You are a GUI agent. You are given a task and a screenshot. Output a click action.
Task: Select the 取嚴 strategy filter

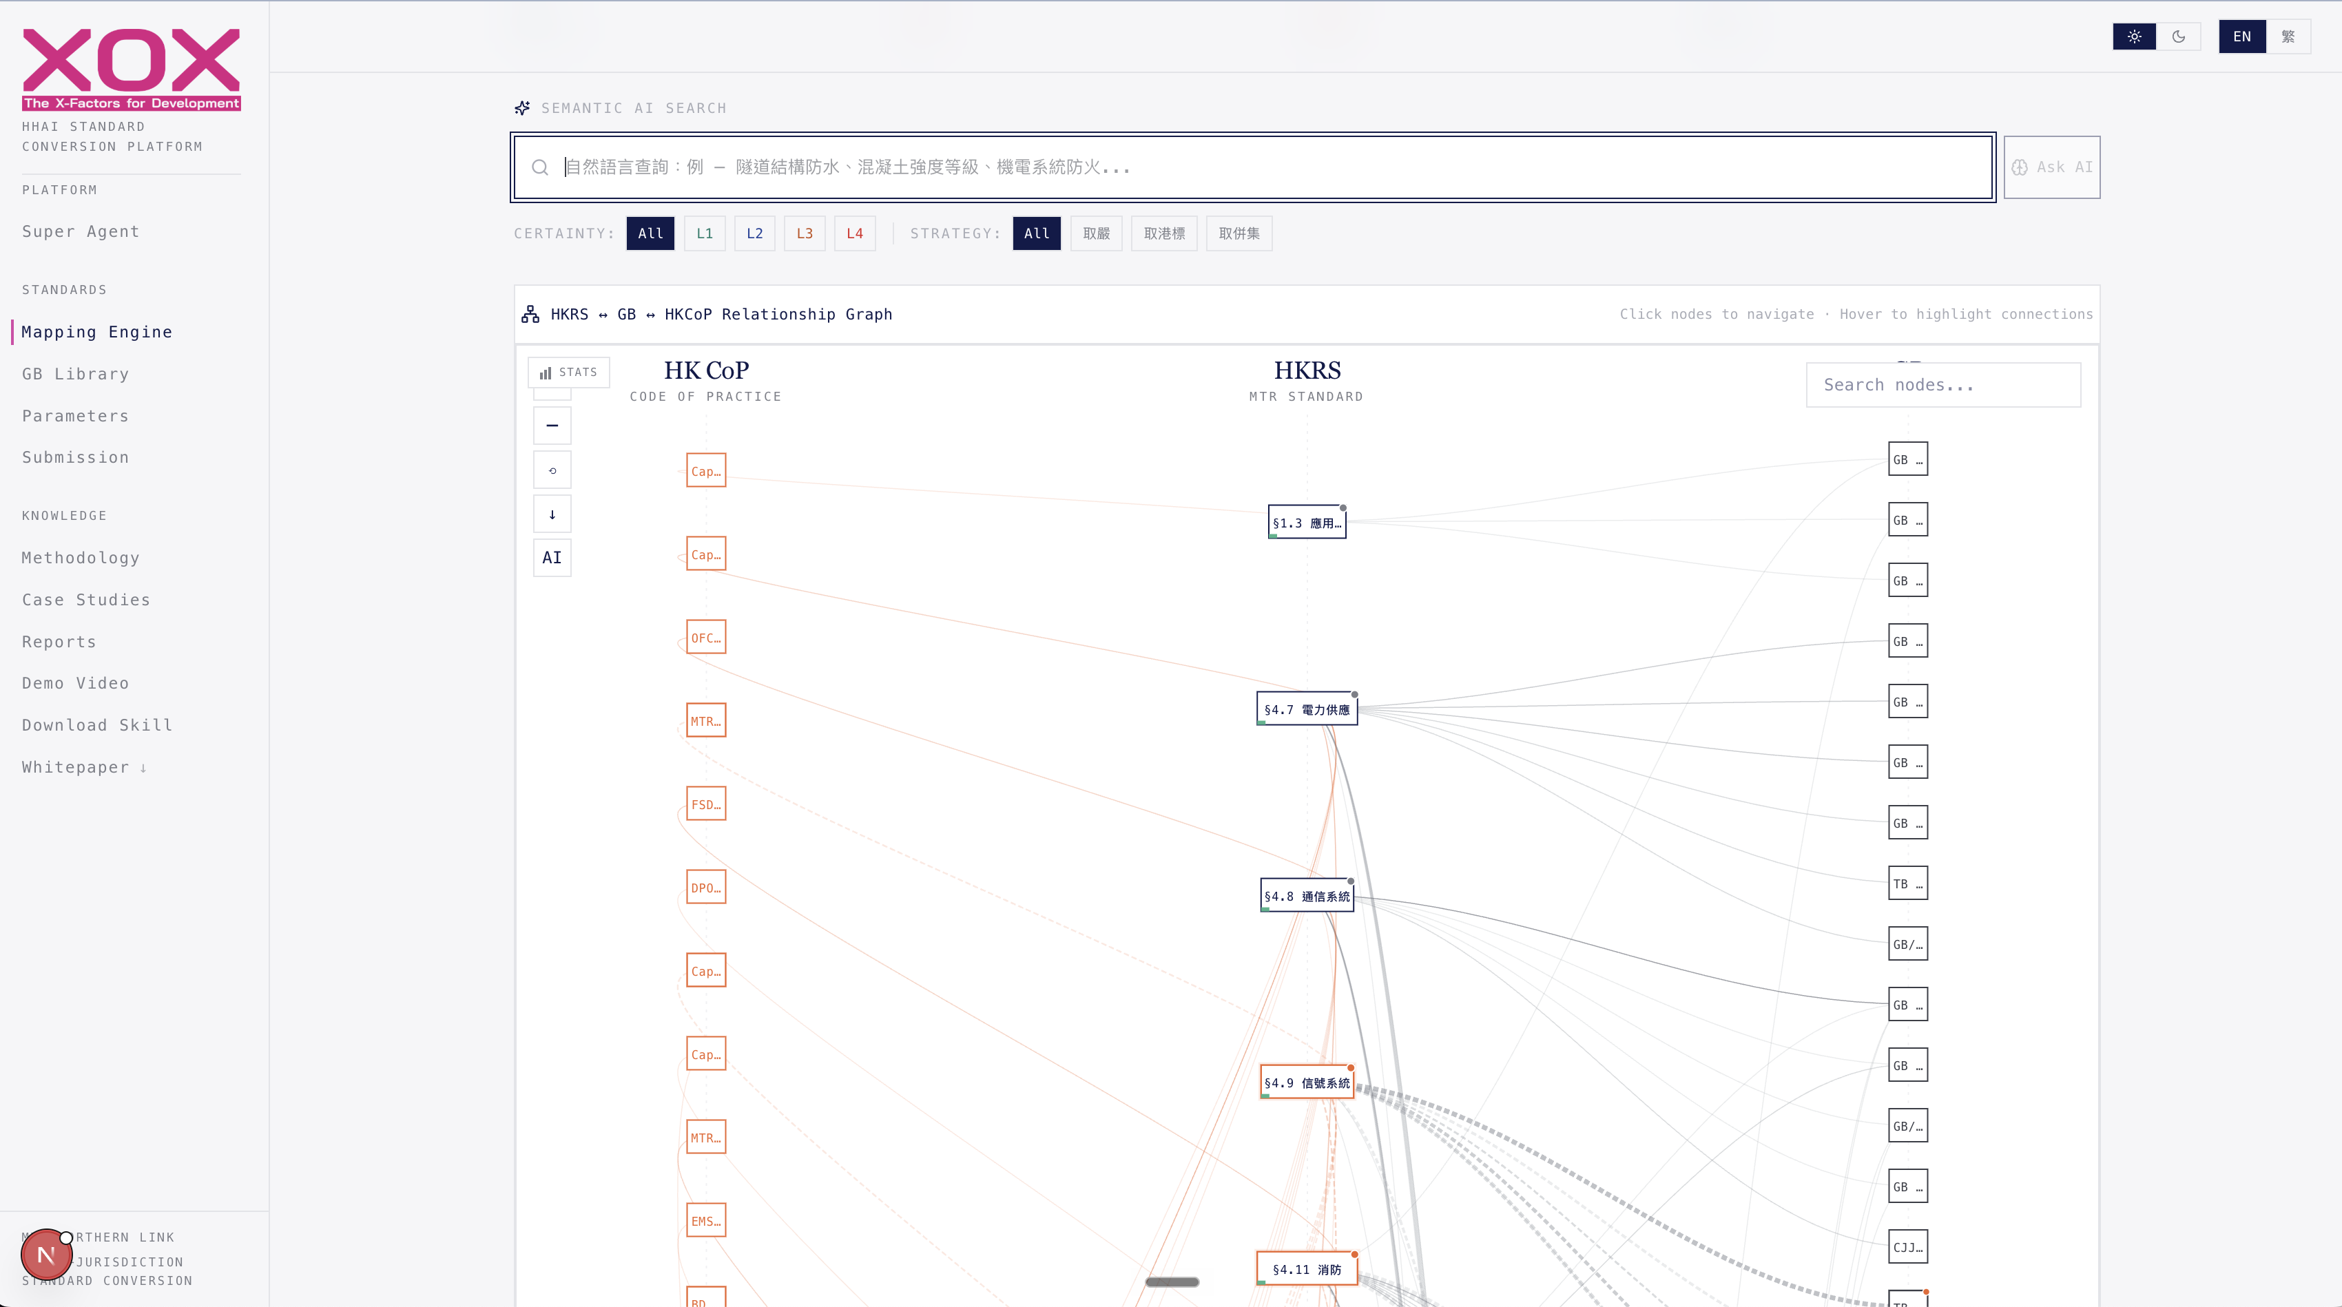[x=1097, y=233]
